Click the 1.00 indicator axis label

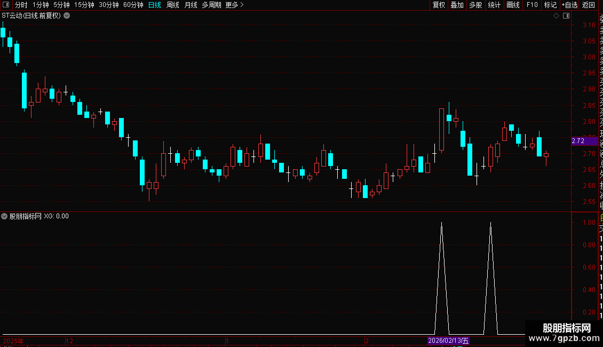tap(589, 223)
